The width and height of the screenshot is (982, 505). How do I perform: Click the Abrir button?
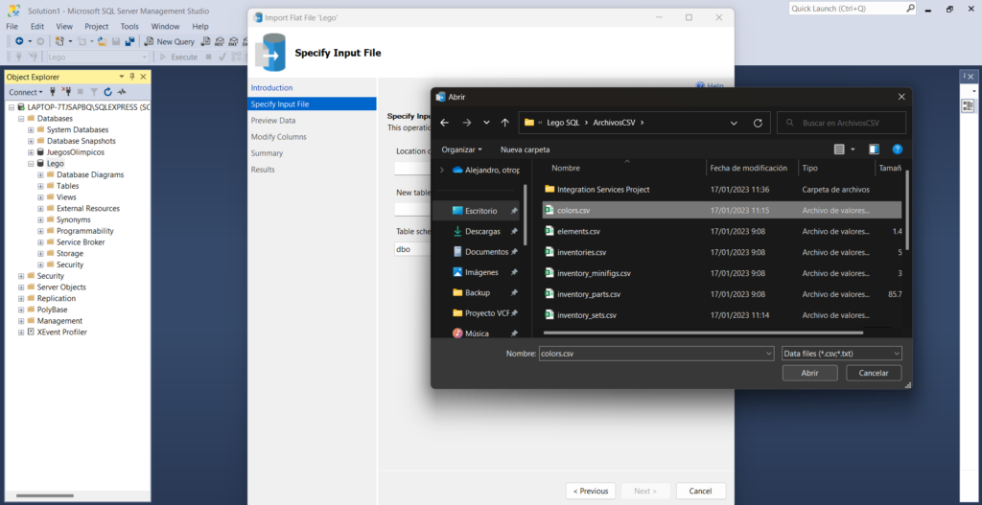tap(809, 373)
